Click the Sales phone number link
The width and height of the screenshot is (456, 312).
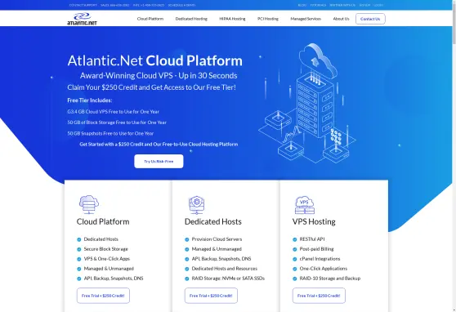(115, 5)
